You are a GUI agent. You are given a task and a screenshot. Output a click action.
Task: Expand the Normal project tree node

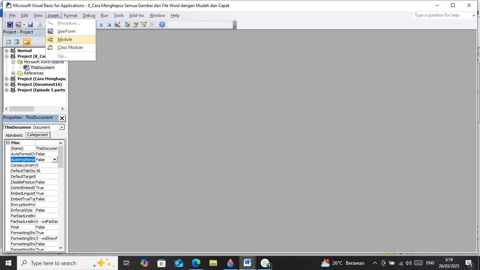(x=6, y=51)
